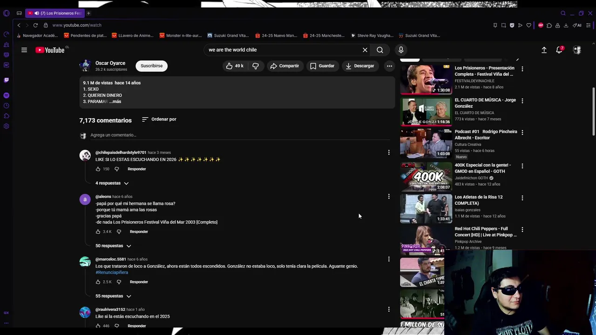The height and width of the screenshot is (335, 596).
Task: Open Adblock Plus extension icon
Action: [541, 25]
